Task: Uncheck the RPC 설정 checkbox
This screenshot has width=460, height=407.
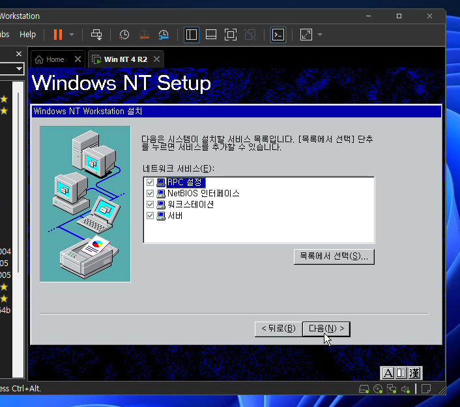Action: (x=151, y=183)
